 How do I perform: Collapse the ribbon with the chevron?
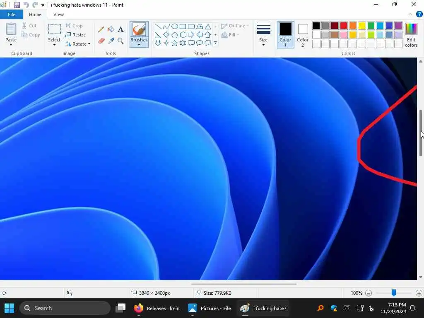410,14
